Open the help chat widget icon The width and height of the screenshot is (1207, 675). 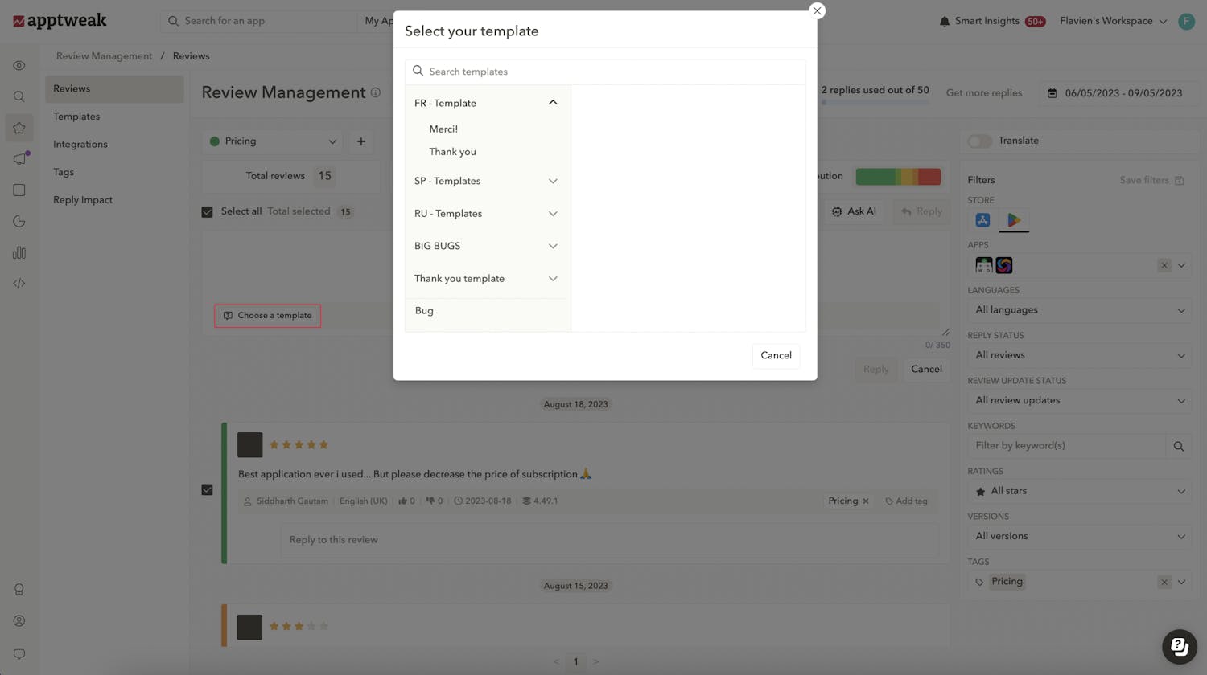coord(1179,646)
